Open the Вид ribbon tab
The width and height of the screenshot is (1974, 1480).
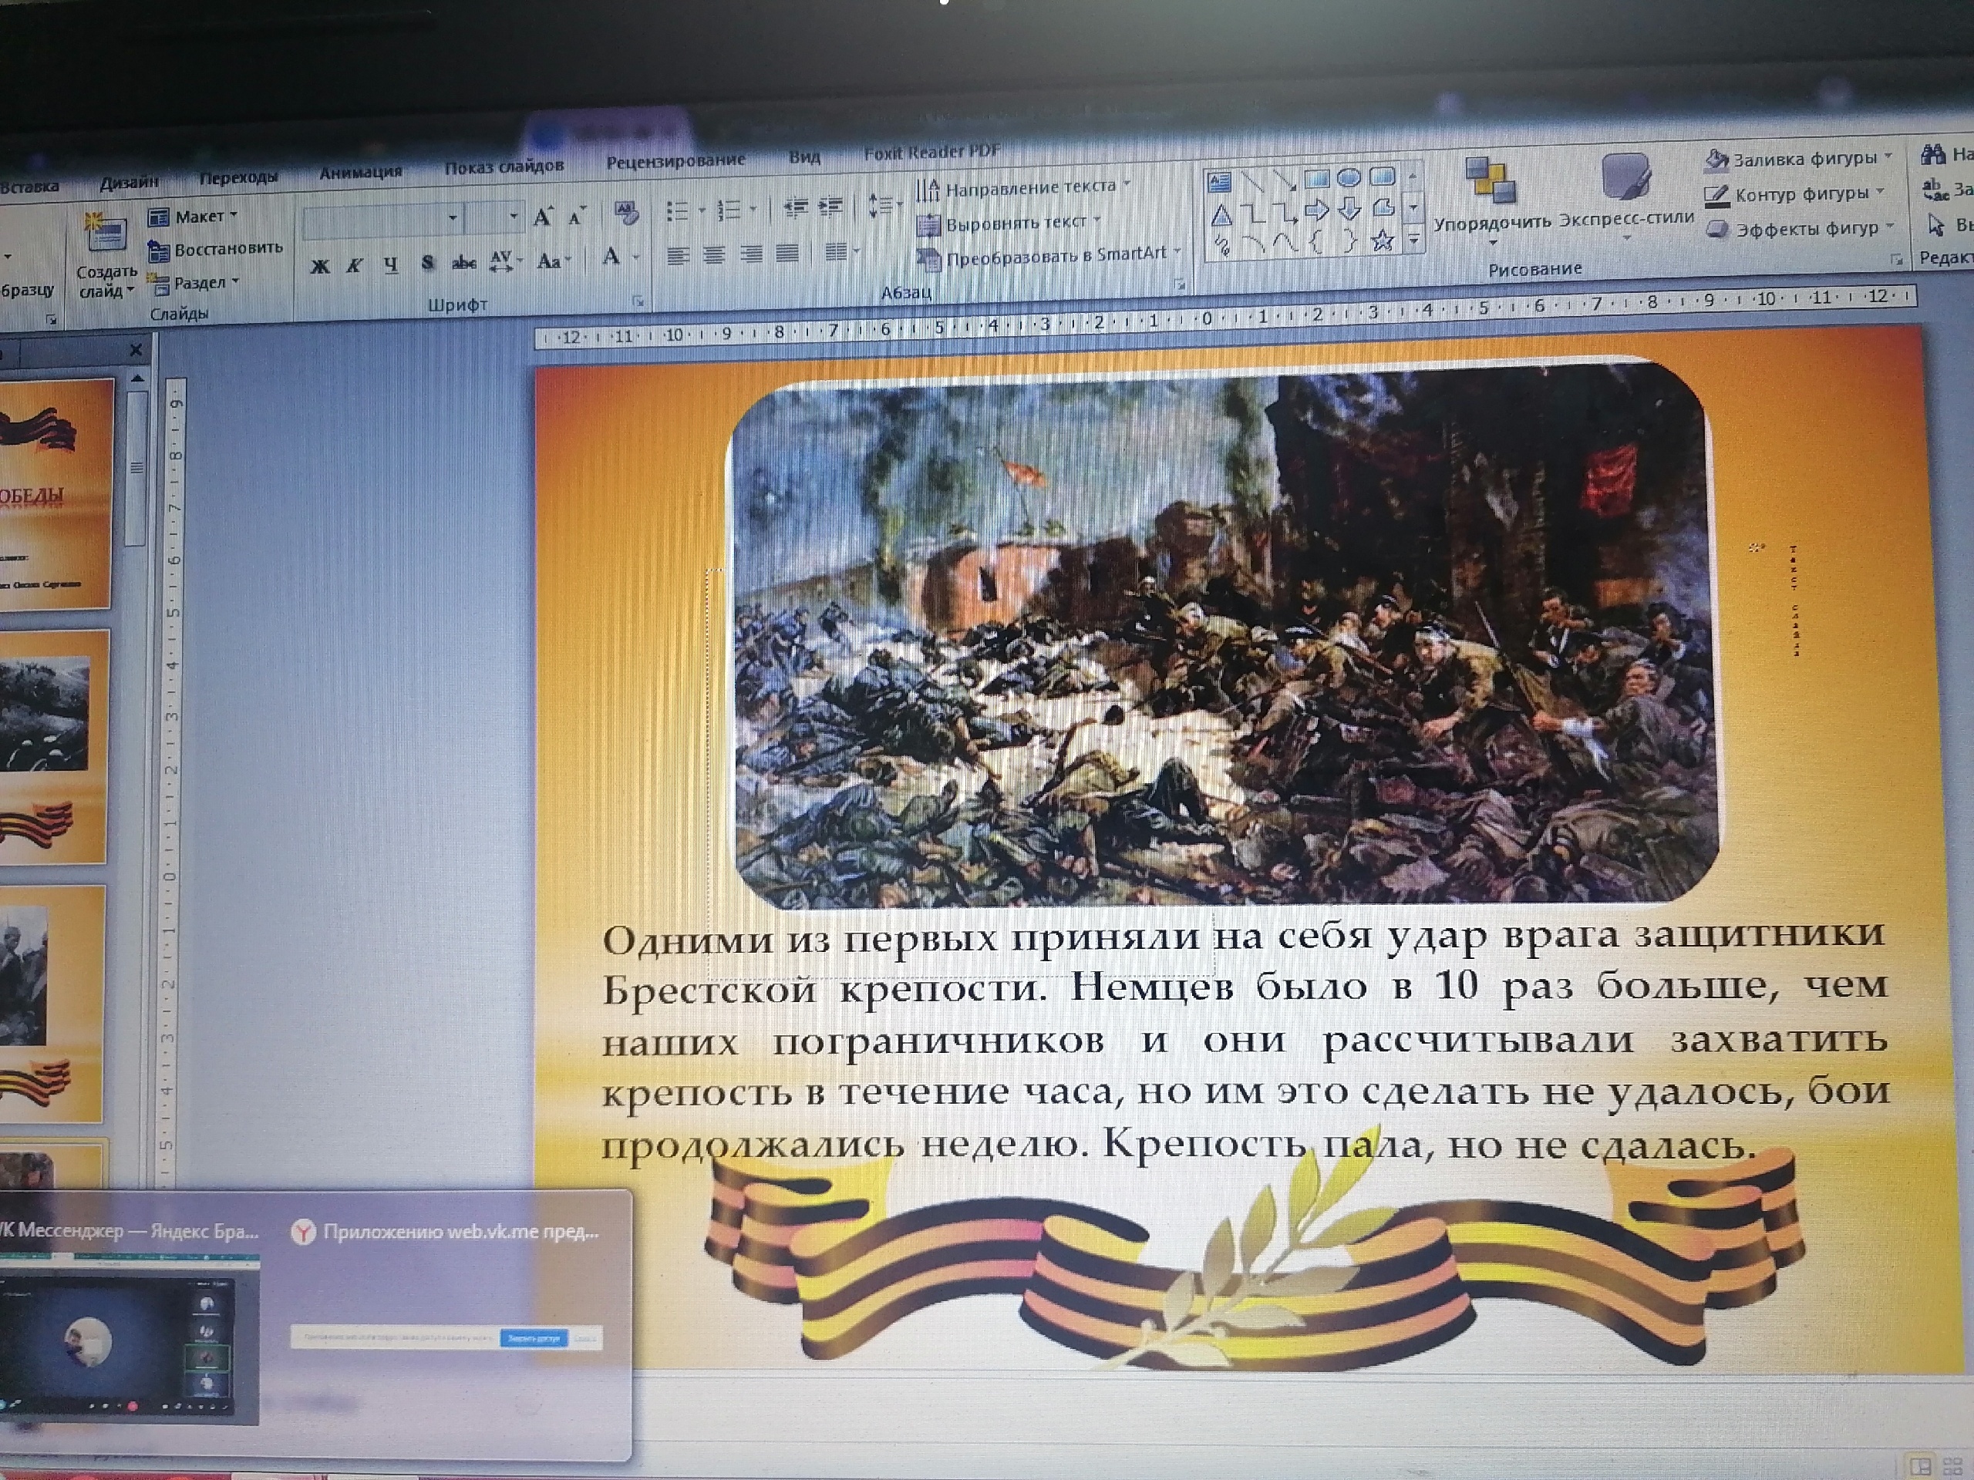tap(804, 157)
